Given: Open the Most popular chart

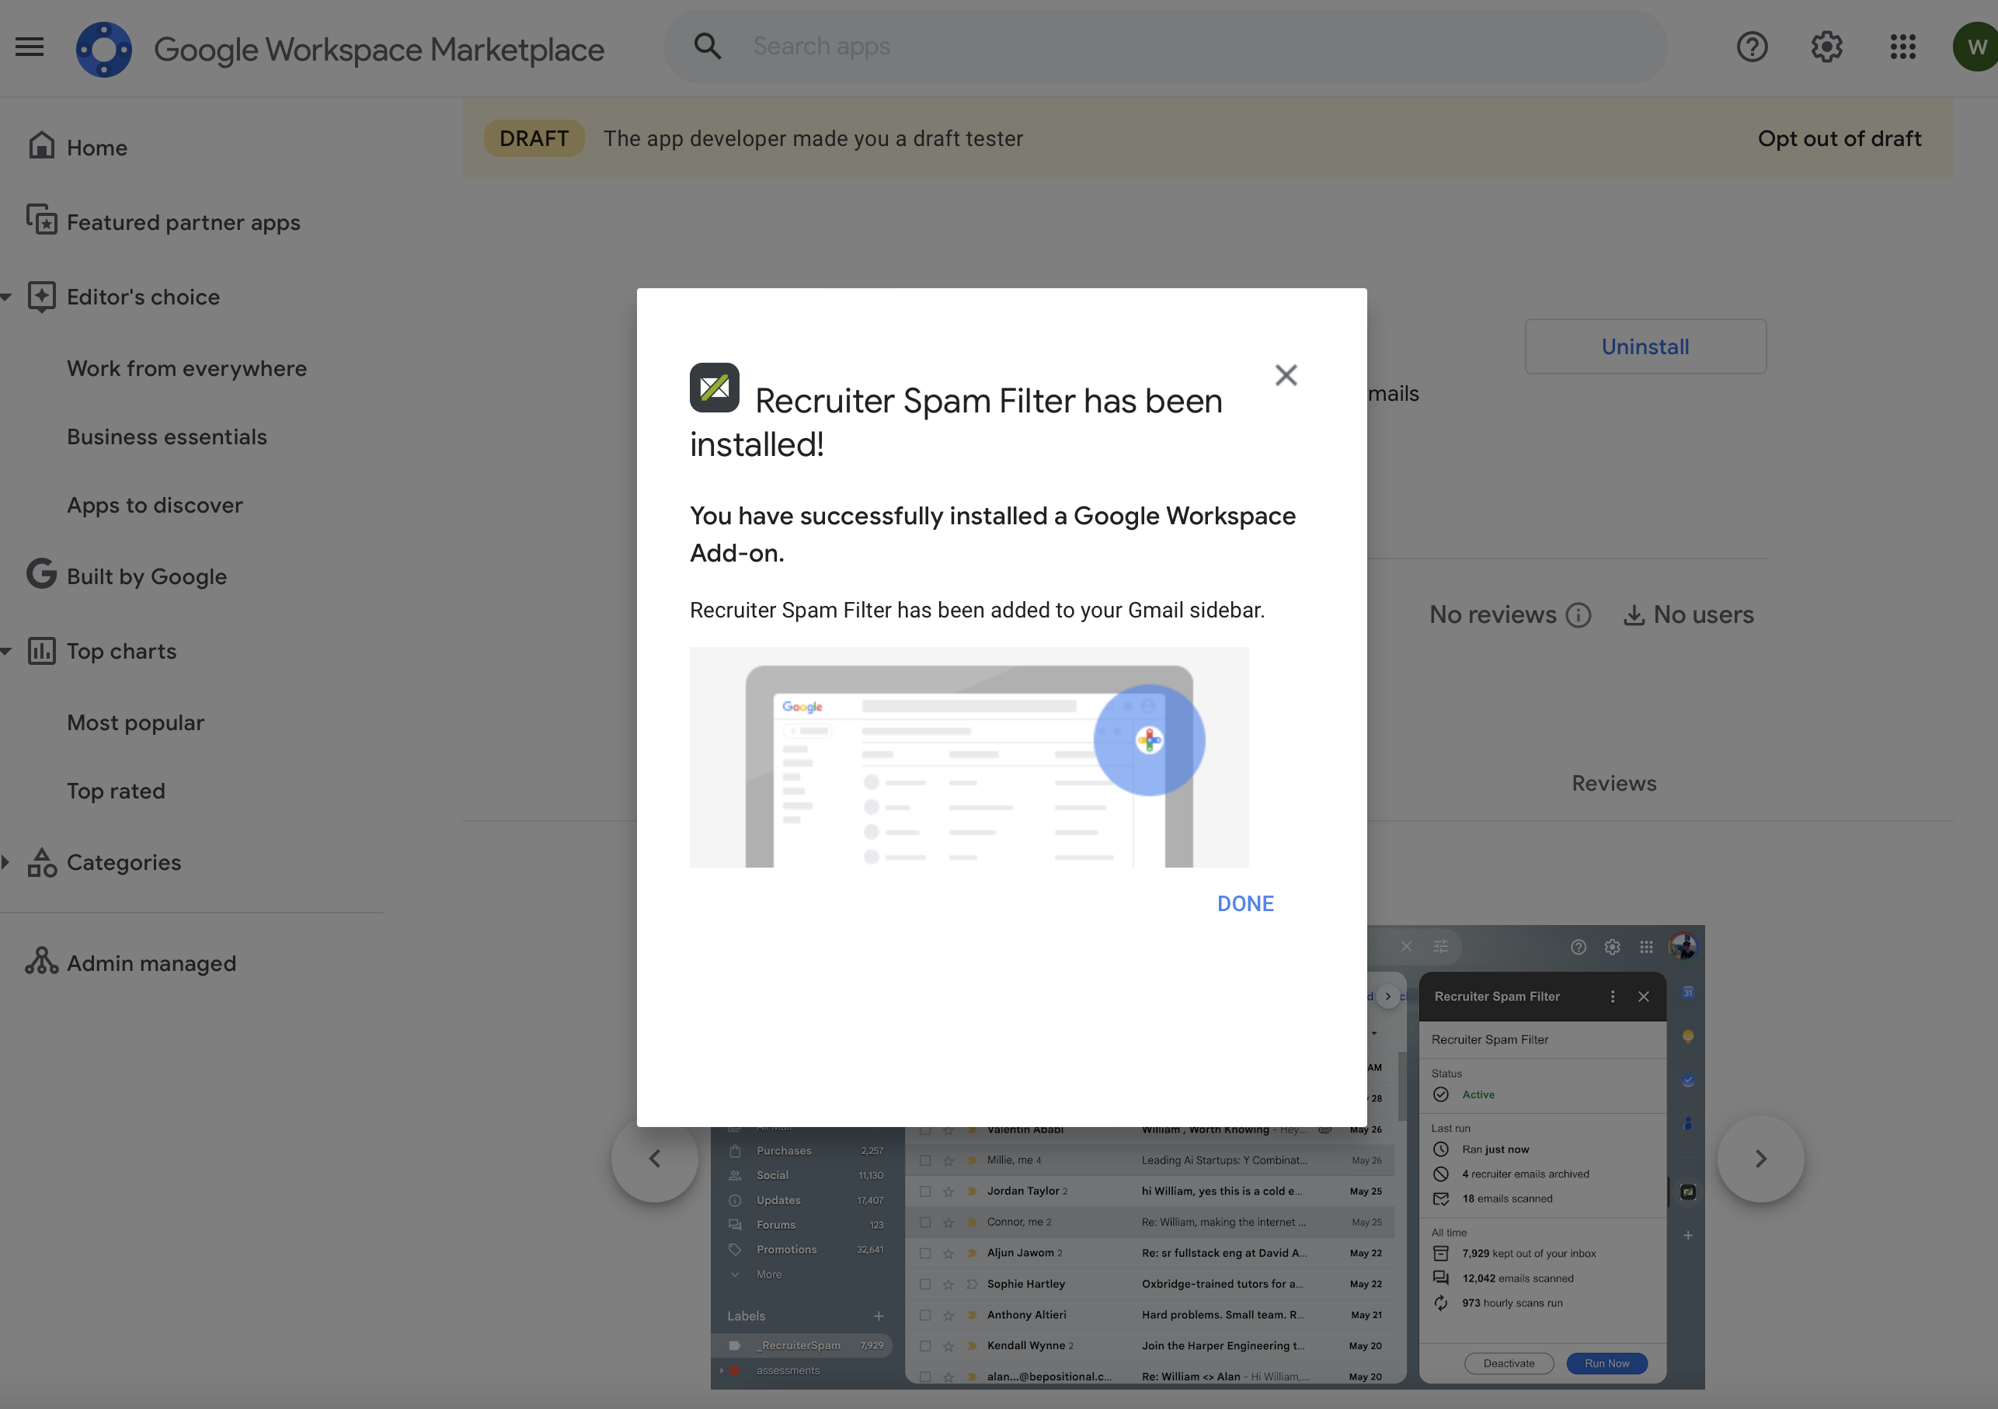Looking at the screenshot, I should point(136,723).
